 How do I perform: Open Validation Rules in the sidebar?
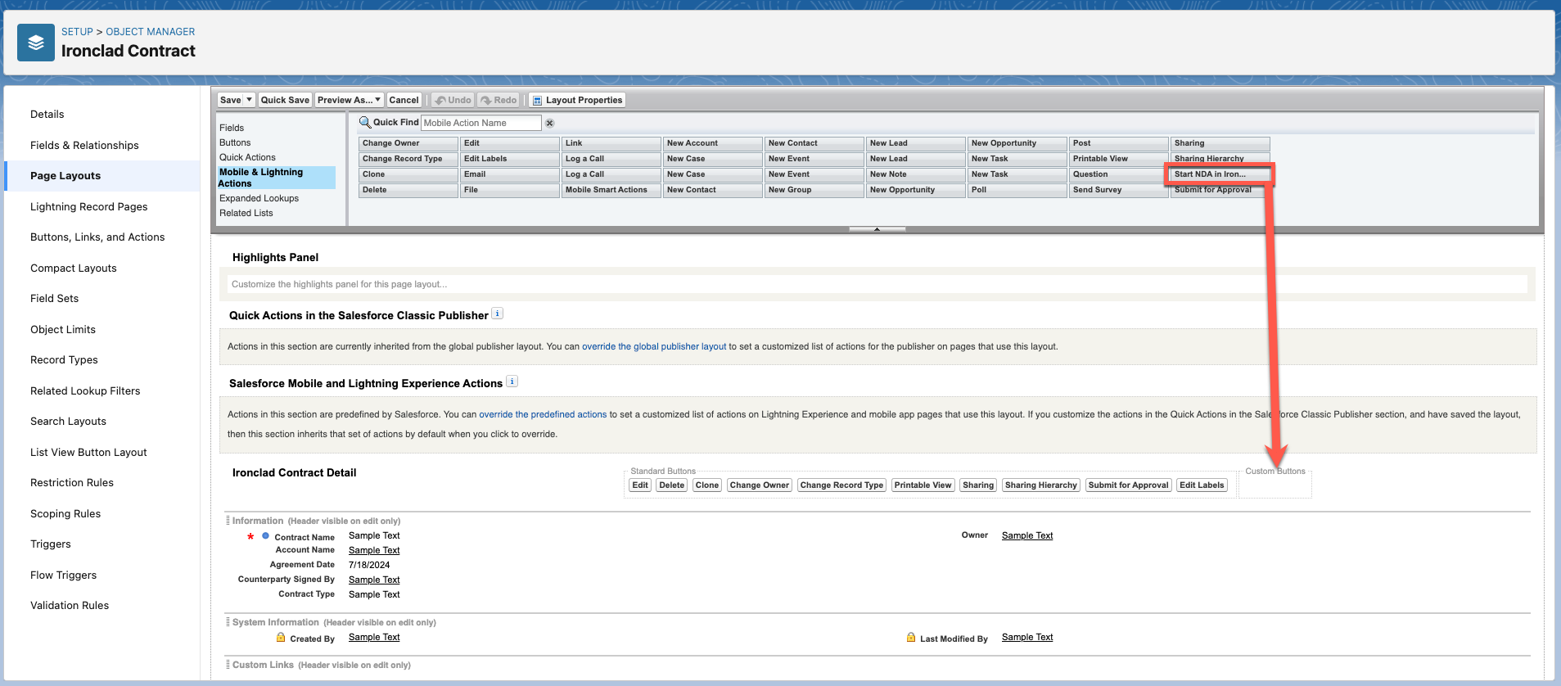point(70,605)
